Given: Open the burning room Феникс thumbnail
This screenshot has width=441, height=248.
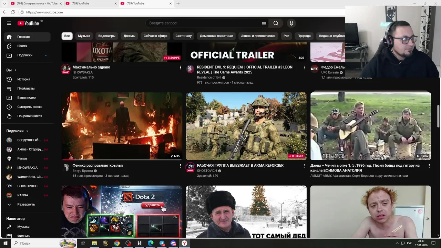Looking at the screenshot, I should (122, 126).
